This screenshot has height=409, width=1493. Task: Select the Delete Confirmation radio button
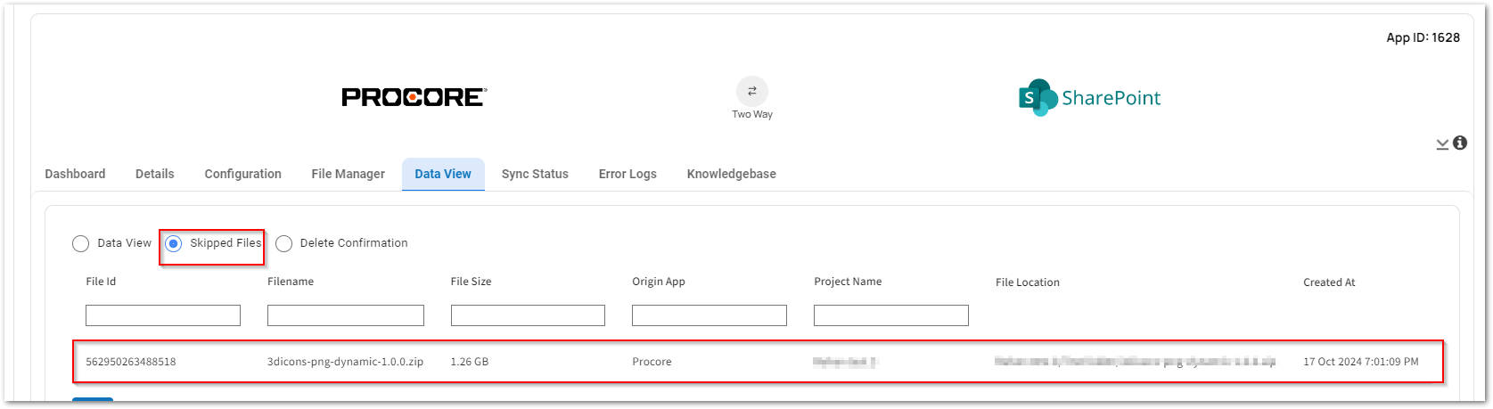283,243
